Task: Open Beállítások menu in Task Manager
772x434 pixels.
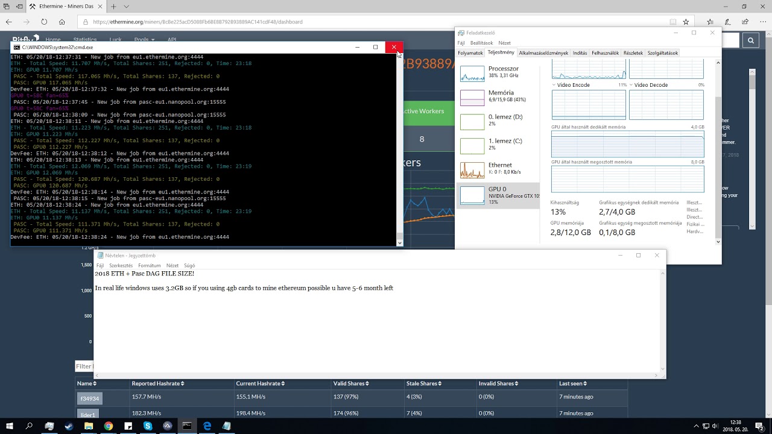Action: coord(481,43)
